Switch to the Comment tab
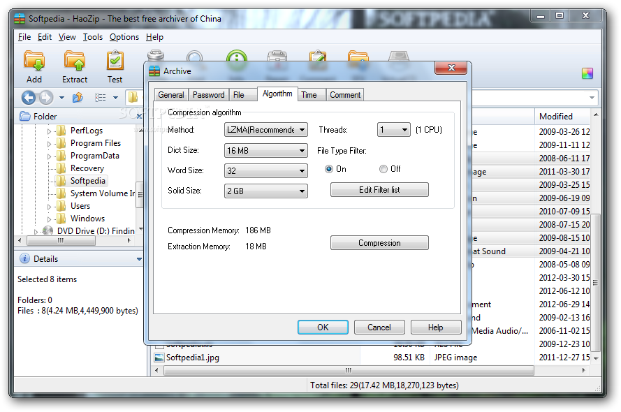The height and width of the screenshot is (412, 621). click(x=345, y=95)
